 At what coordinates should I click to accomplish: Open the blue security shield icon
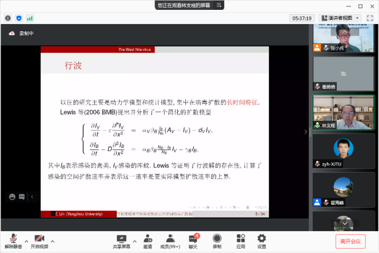pos(19,18)
